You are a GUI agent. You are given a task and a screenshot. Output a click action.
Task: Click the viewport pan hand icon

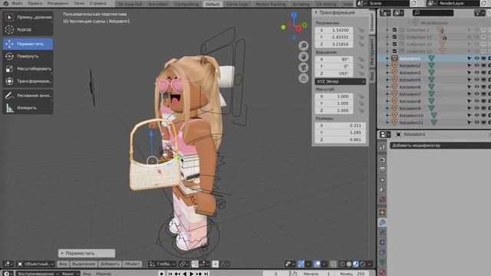303,57
